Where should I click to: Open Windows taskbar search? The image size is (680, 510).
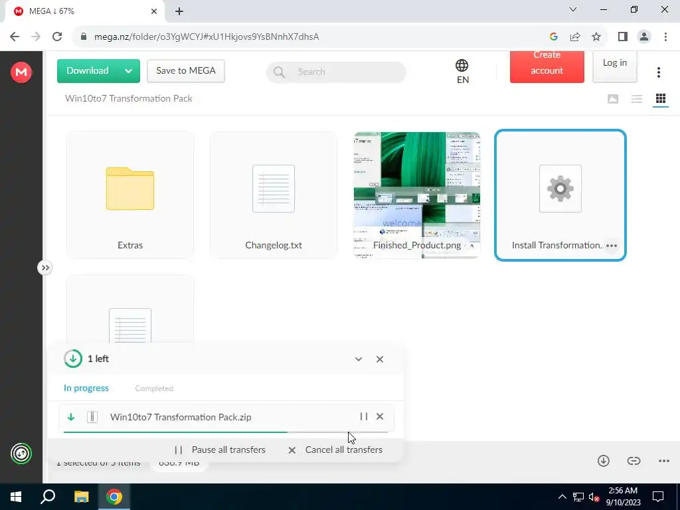coord(48,497)
